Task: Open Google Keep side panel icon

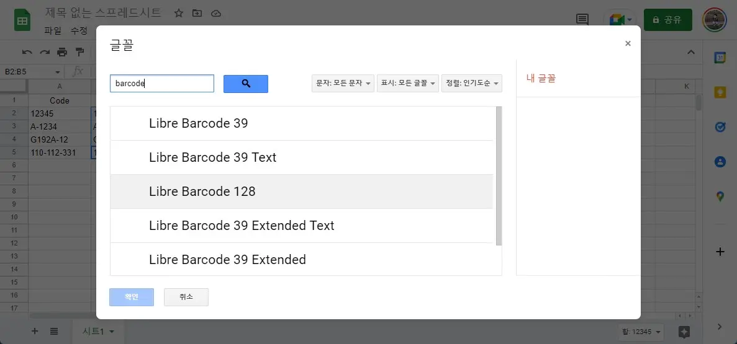Action: [720, 92]
